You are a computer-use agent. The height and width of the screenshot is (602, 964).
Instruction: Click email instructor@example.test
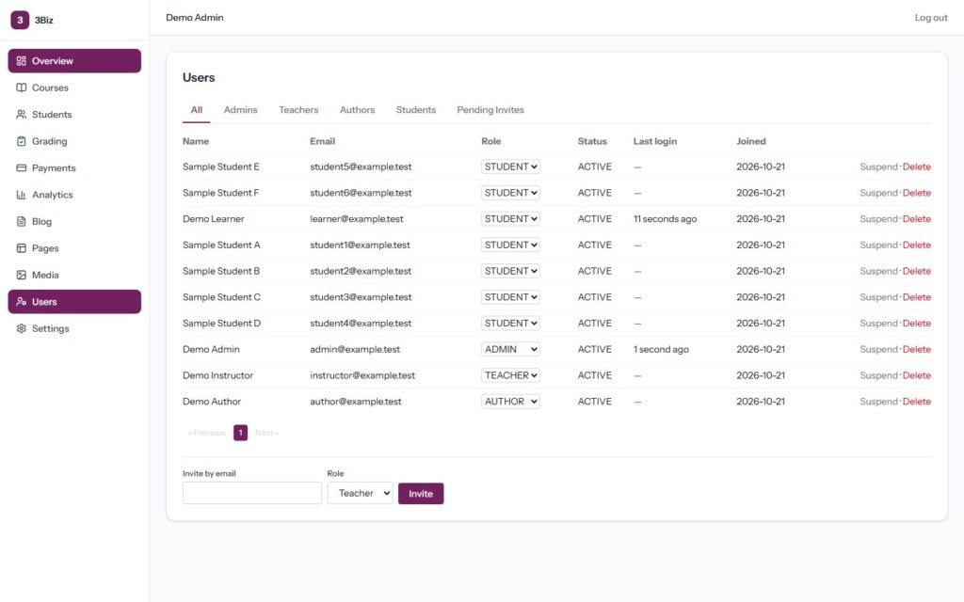point(362,375)
